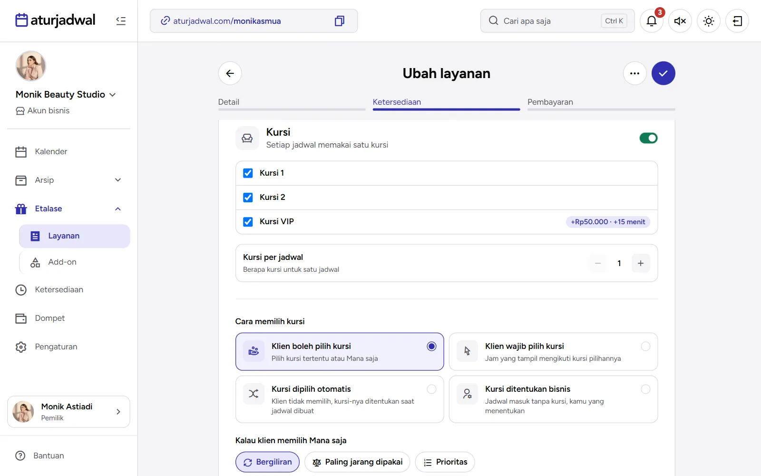Expand the Monik Beauty Studio account dropdown

[x=113, y=95]
